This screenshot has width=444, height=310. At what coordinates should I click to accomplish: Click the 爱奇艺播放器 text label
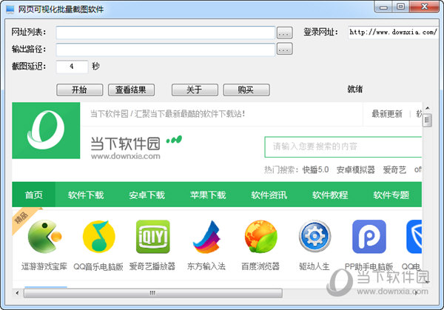click(x=152, y=266)
